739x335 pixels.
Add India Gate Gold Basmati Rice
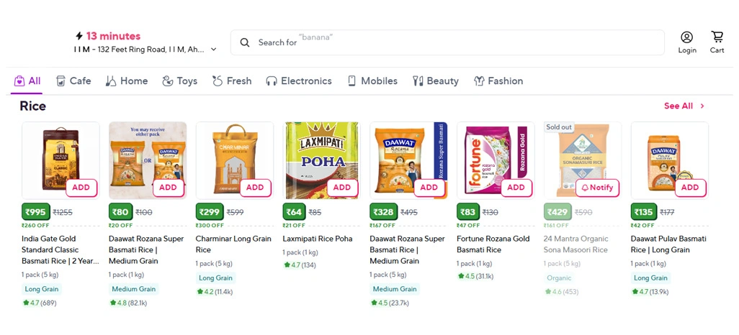click(81, 188)
